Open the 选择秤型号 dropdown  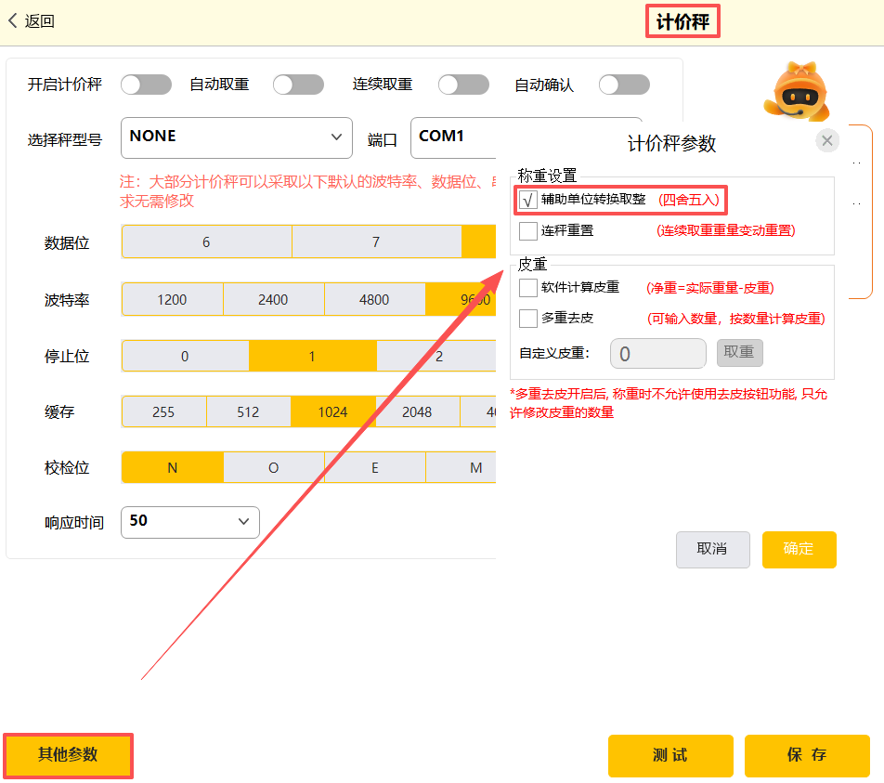[236, 137]
